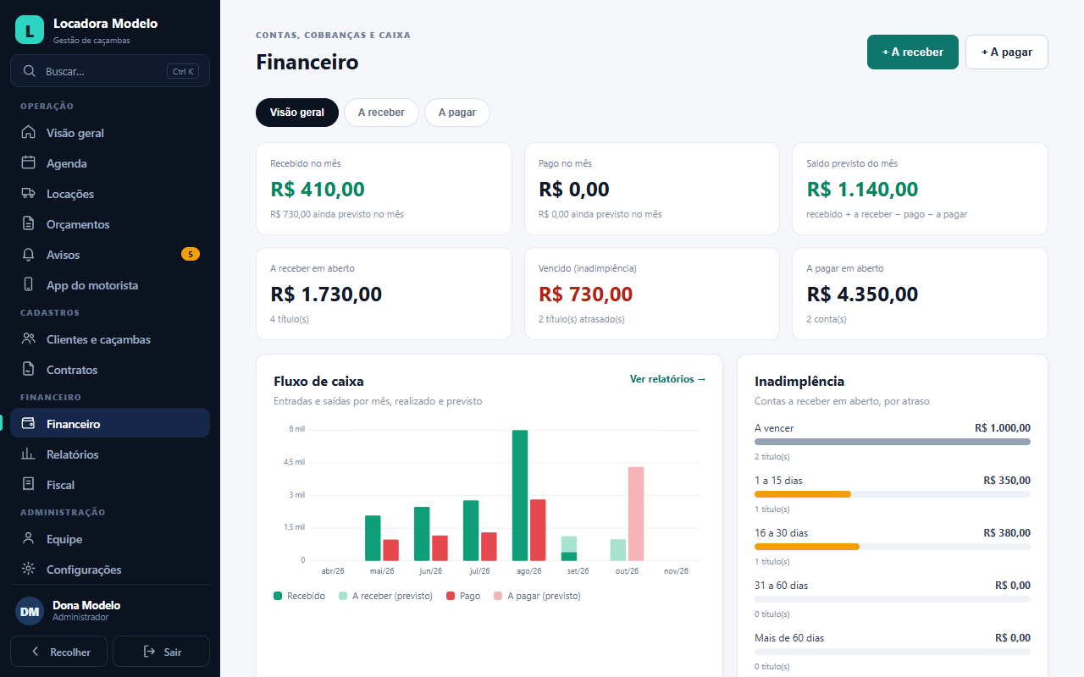
Task: Log out with the Sair button
Action: click(161, 652)
